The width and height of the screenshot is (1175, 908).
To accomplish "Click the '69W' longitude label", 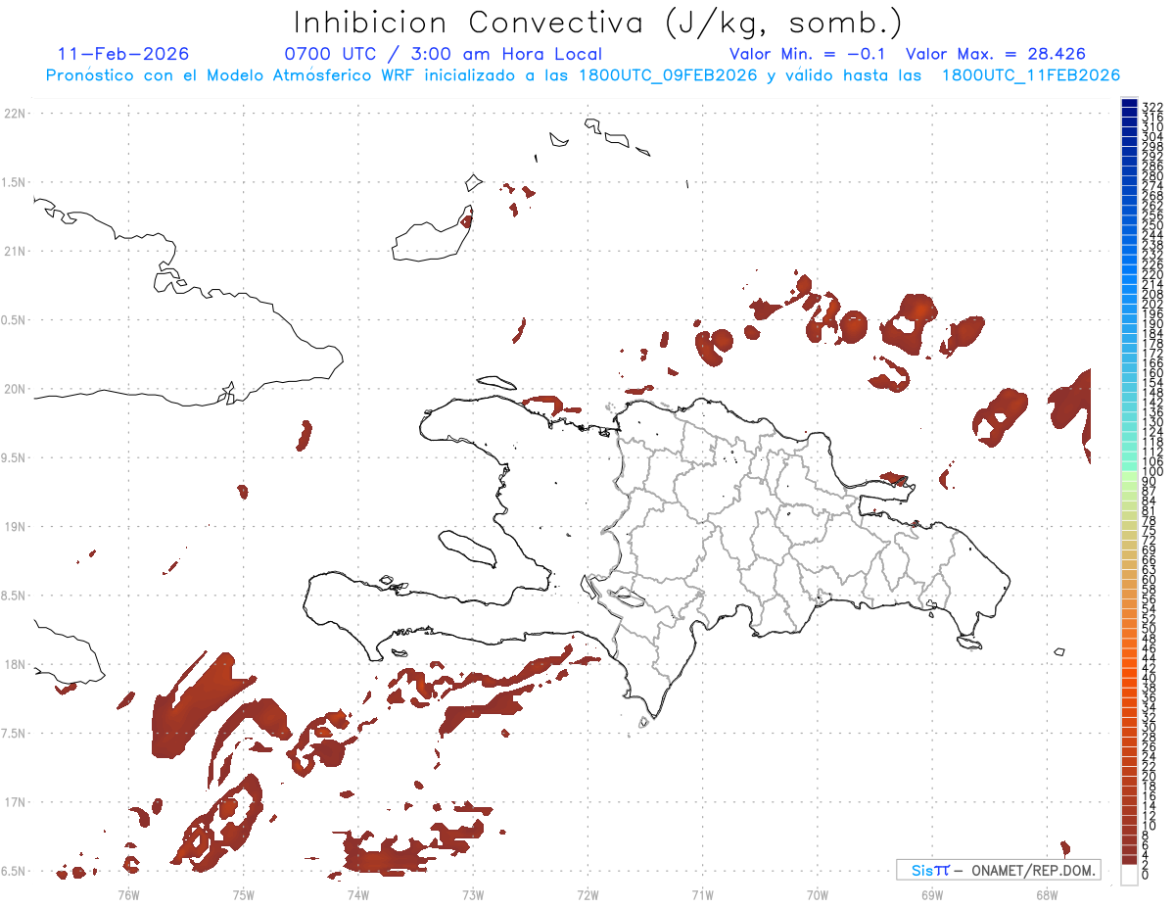I will tap(932, 894).
